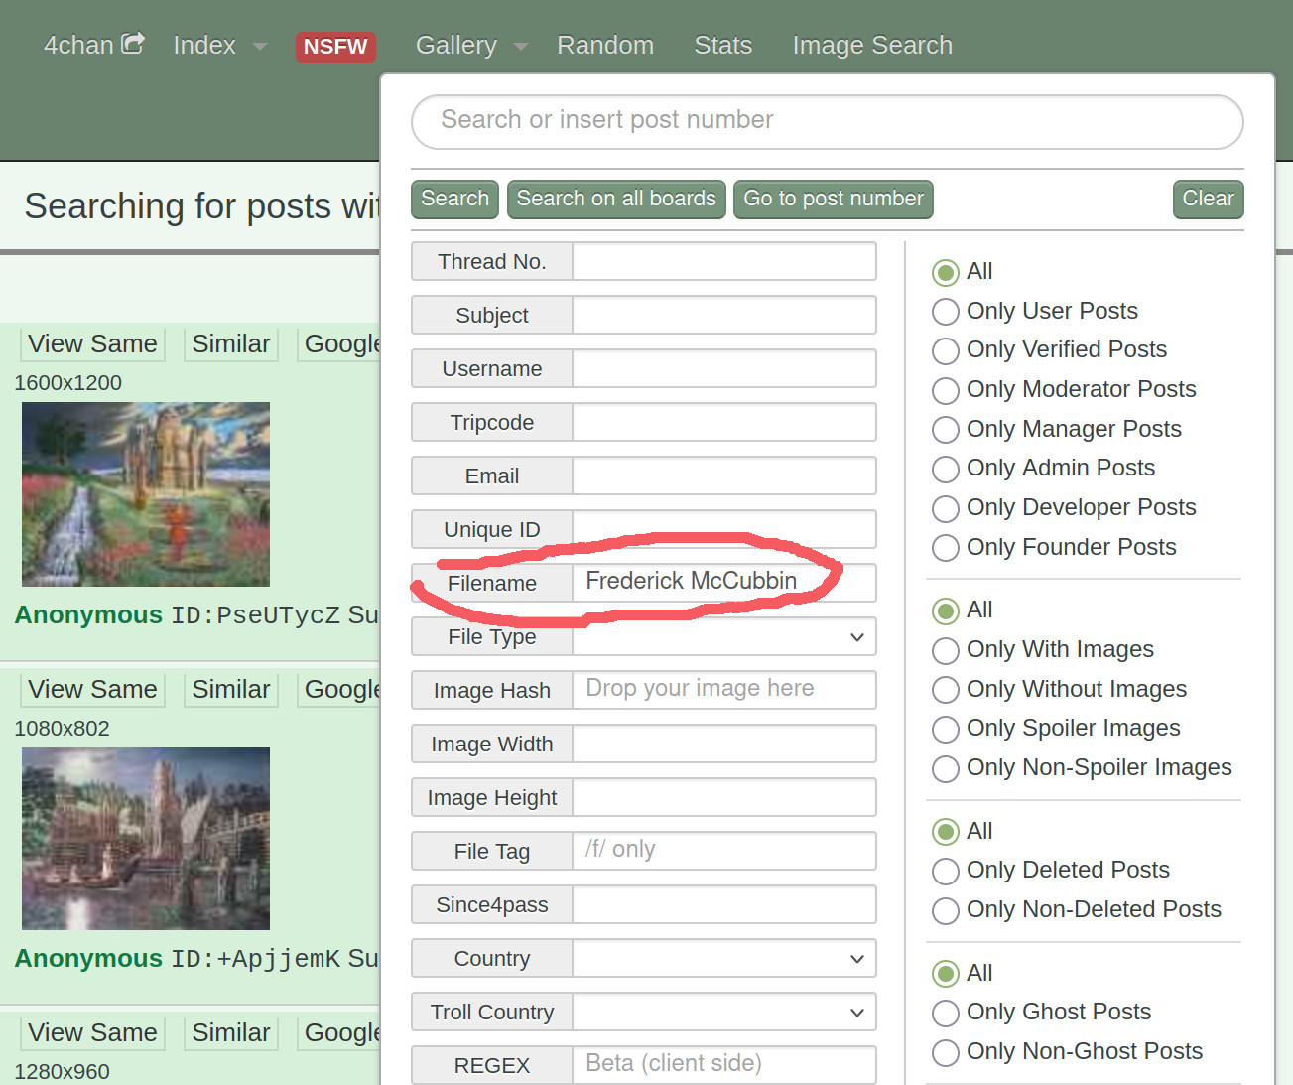
Task: Choose Only Spoiler Images option
Action: click(946, 729)
